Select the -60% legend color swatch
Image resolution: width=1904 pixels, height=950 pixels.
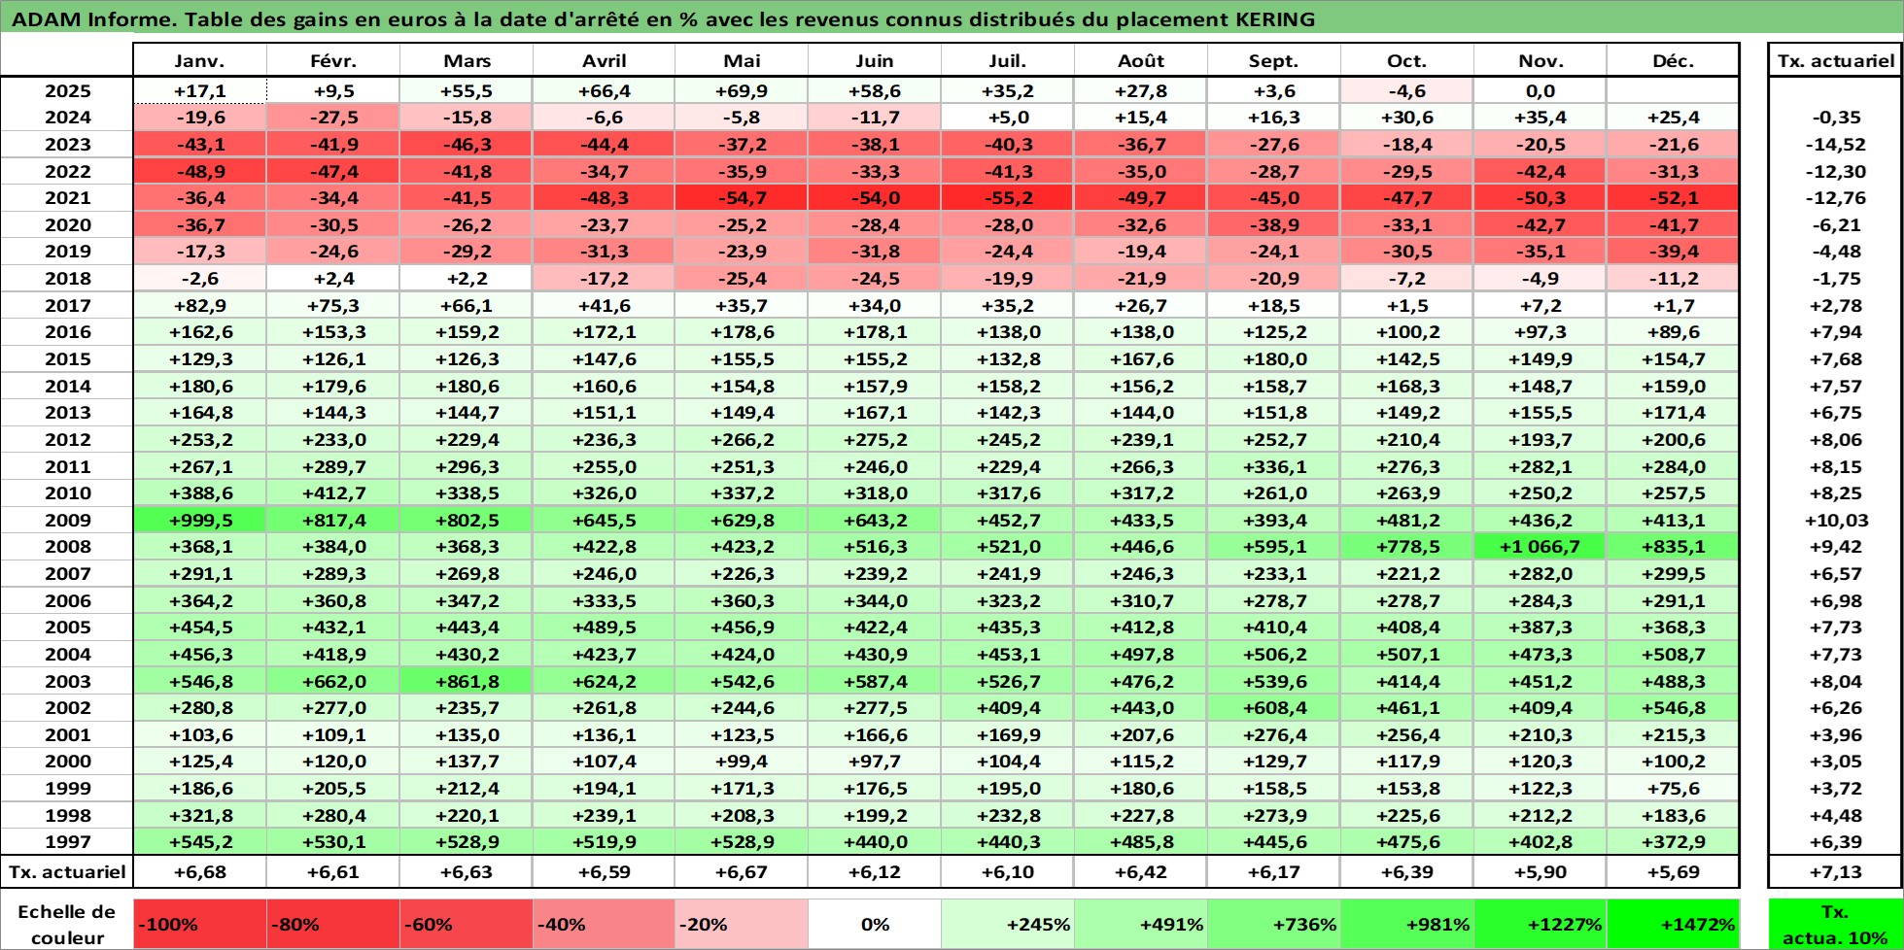[466, 924]
